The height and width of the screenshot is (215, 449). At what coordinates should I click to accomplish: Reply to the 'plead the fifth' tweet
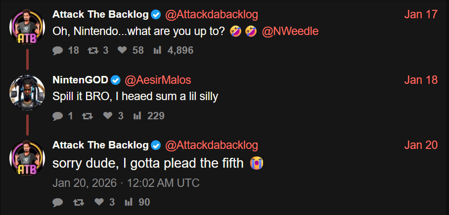click(58, 202)
